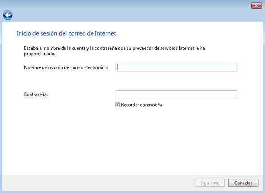Viewport: 265px width, 193px height.
Task: Click the Cancelar button
Action: coord(243,183)
